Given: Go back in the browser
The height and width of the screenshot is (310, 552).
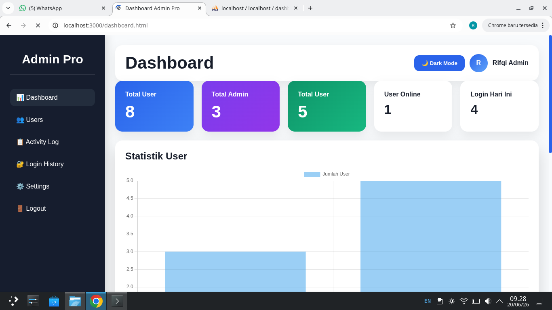Looking at the screenshot, I should point(9,25).
